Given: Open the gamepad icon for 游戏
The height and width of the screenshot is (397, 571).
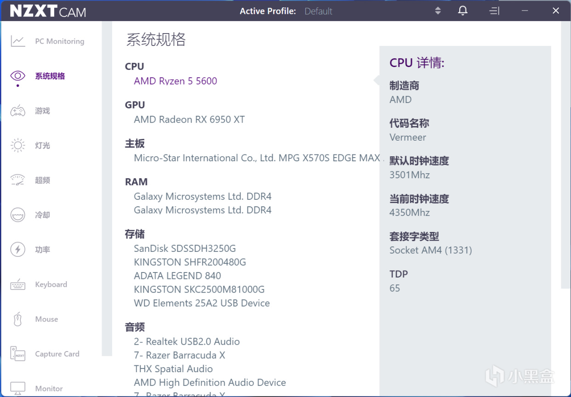Looking at the screenshot, I should click(x=18, y=111).
